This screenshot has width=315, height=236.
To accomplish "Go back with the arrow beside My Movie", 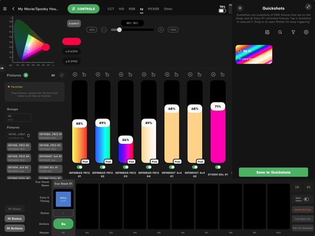I will click(x=13, y=9).
